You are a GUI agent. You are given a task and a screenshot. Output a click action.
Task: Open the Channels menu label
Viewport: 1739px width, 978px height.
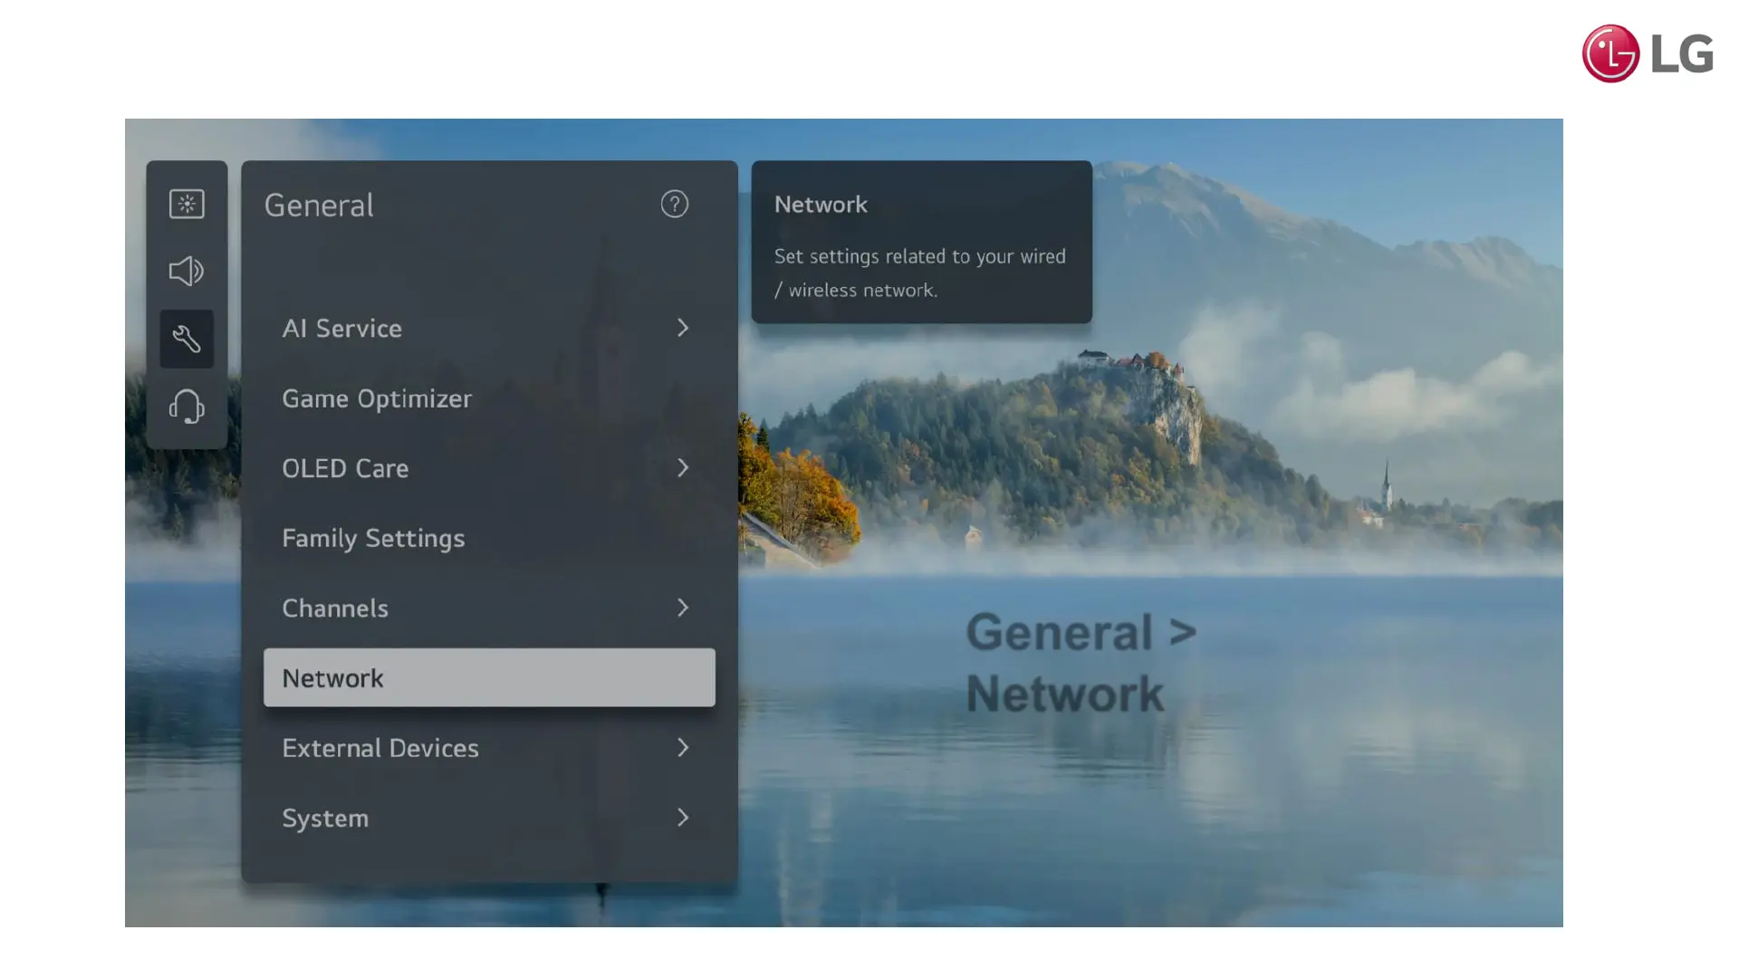click(335, 609)
